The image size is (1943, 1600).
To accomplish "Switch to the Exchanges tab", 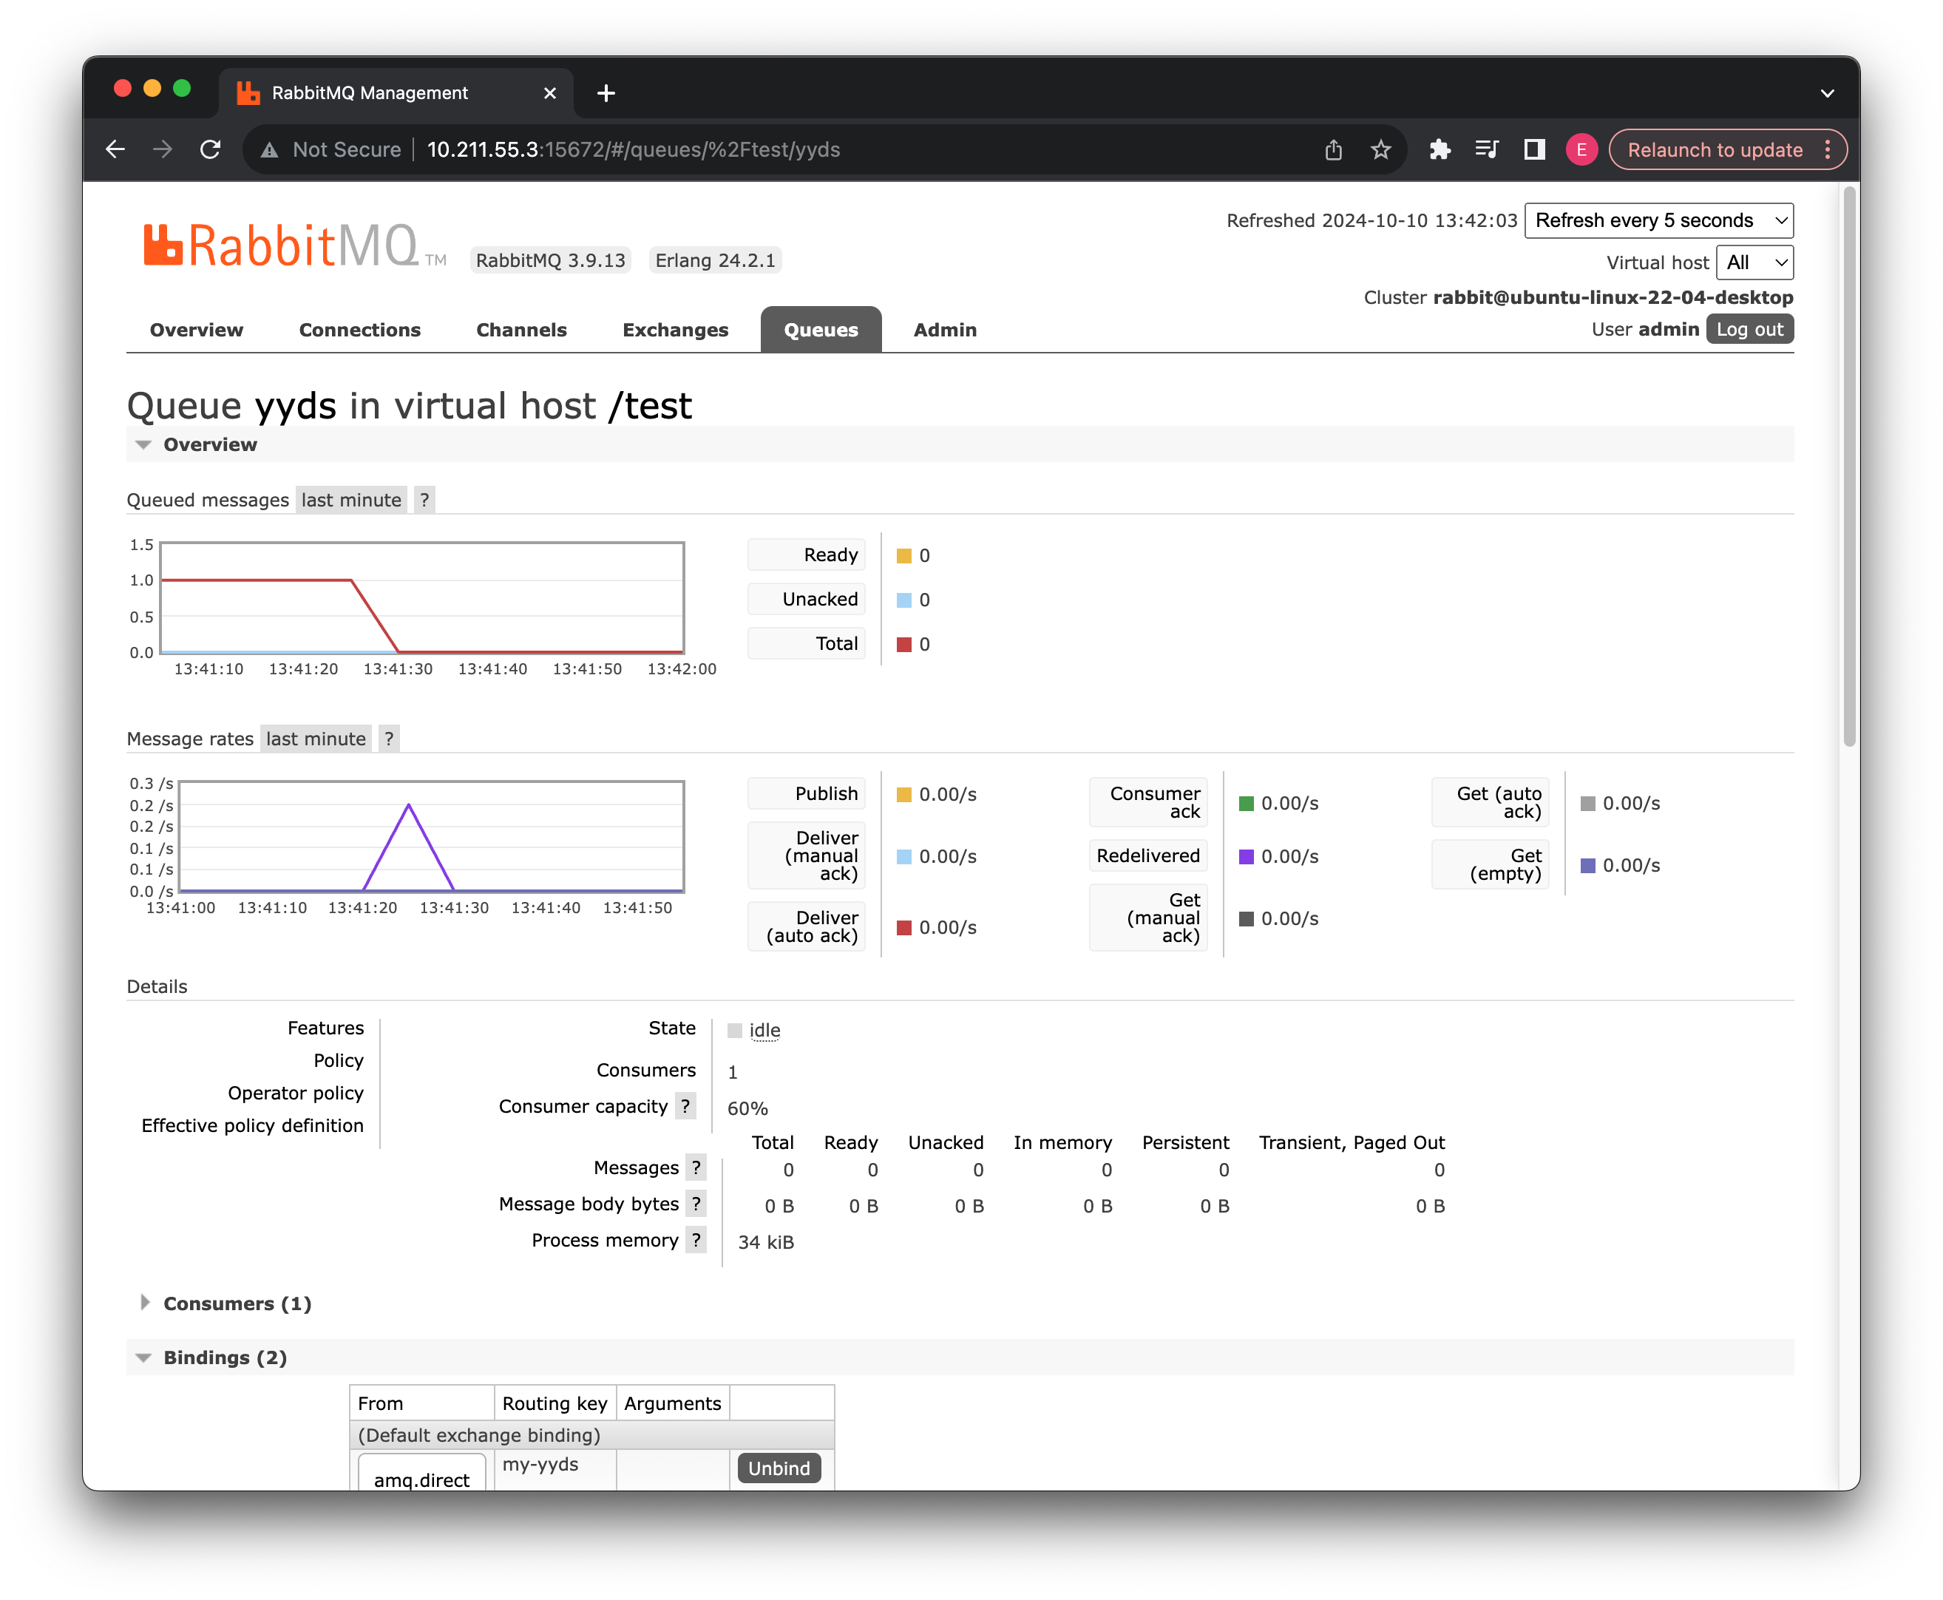I will coord(675,330).
